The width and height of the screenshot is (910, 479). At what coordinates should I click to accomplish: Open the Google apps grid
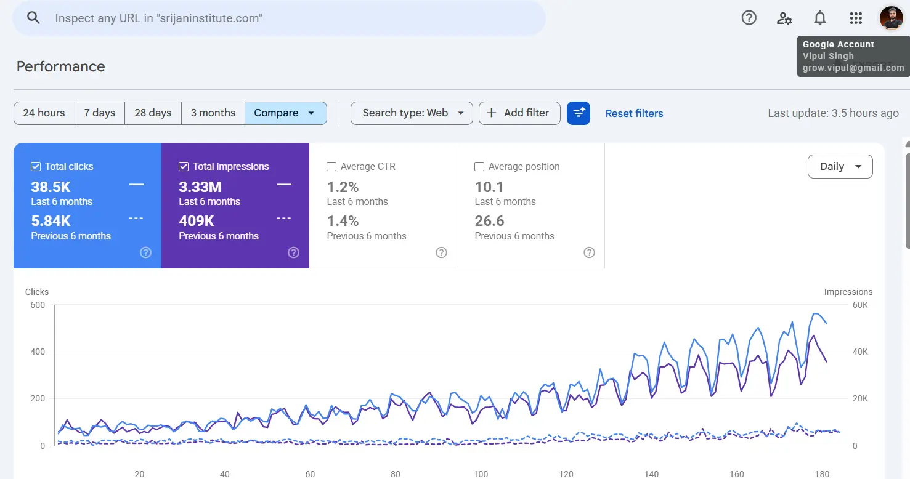point(856,18)
